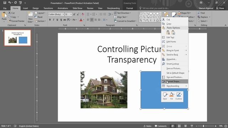Click the Undo arrow icon
228x128 pixels.
[10, 2]
